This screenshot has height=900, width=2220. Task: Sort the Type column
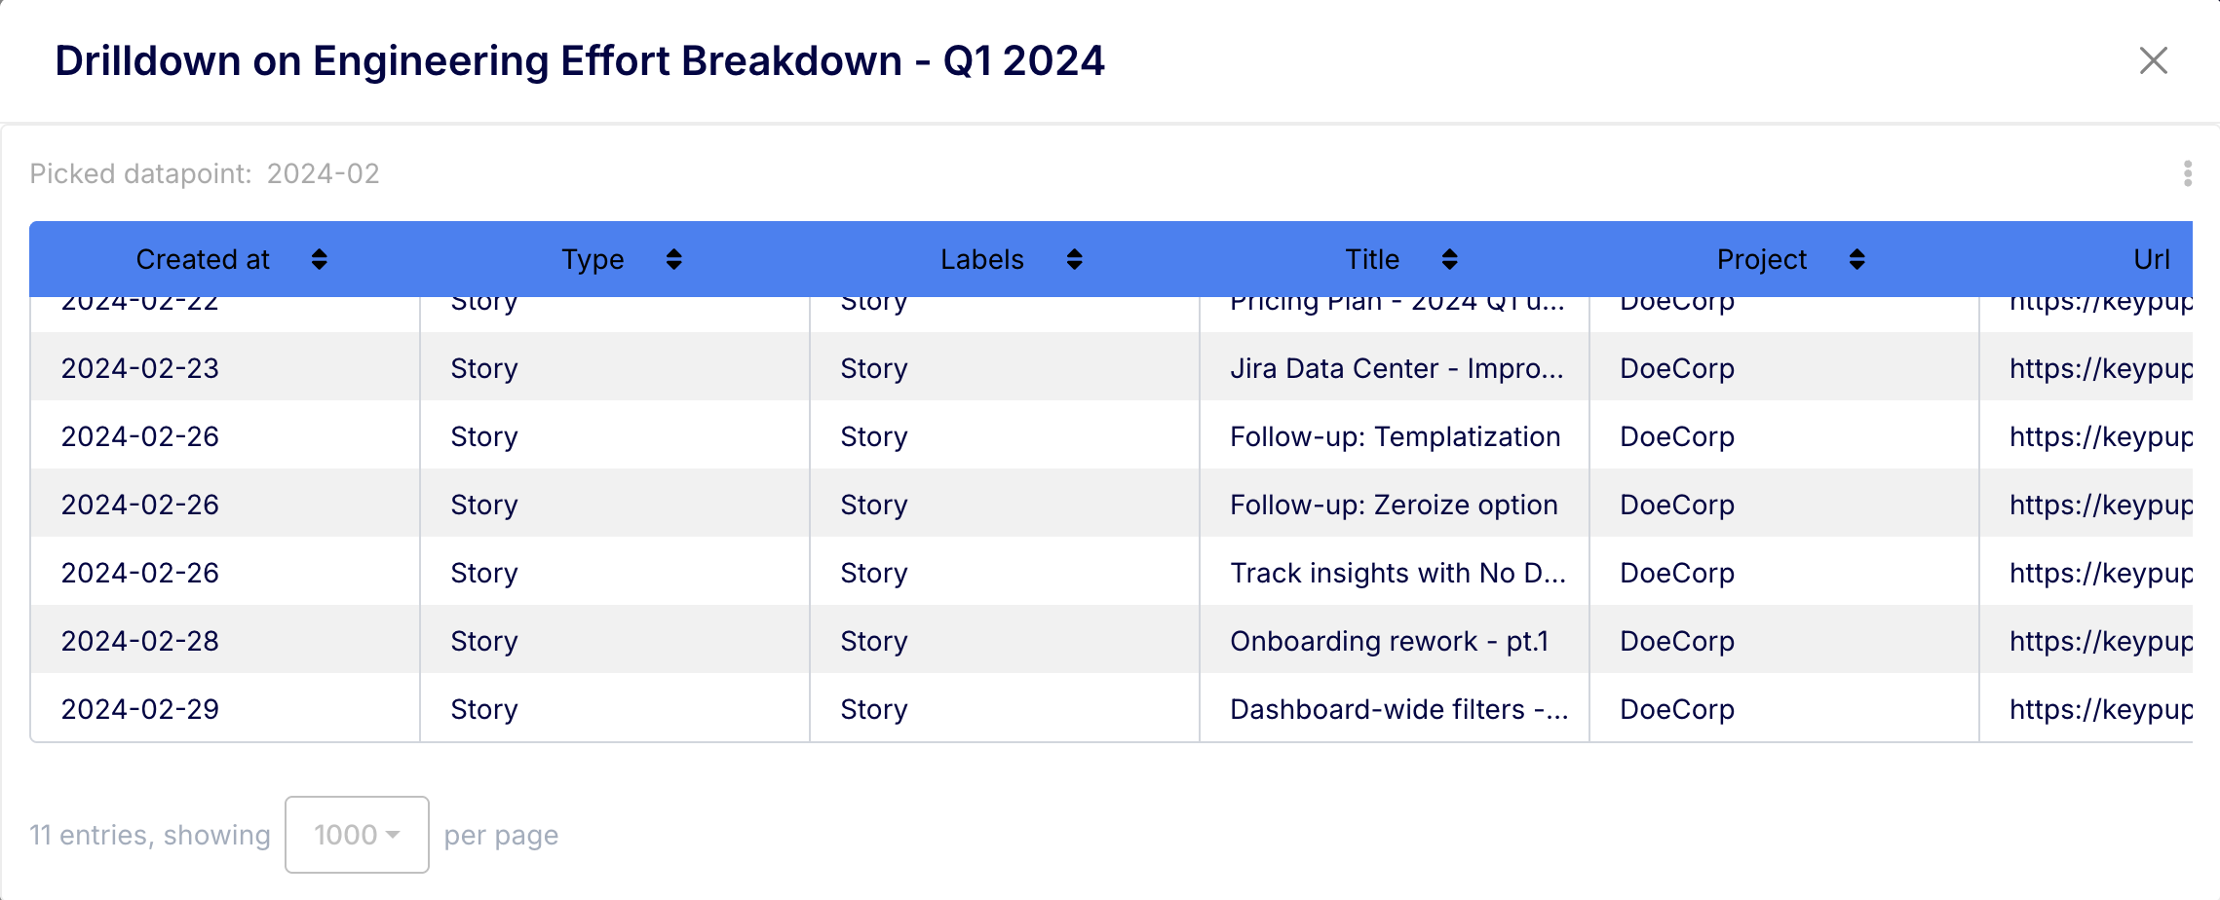(x=673, y=259)
